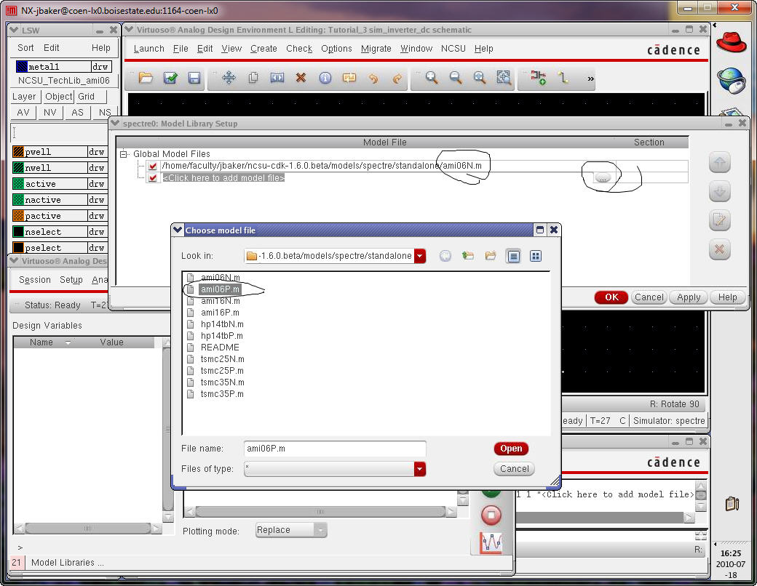Click the Zoom In magnifier icon

pos(431,78)
